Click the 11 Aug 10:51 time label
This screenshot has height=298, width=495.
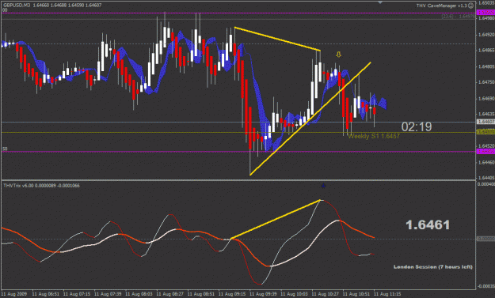tap(356, 294)
